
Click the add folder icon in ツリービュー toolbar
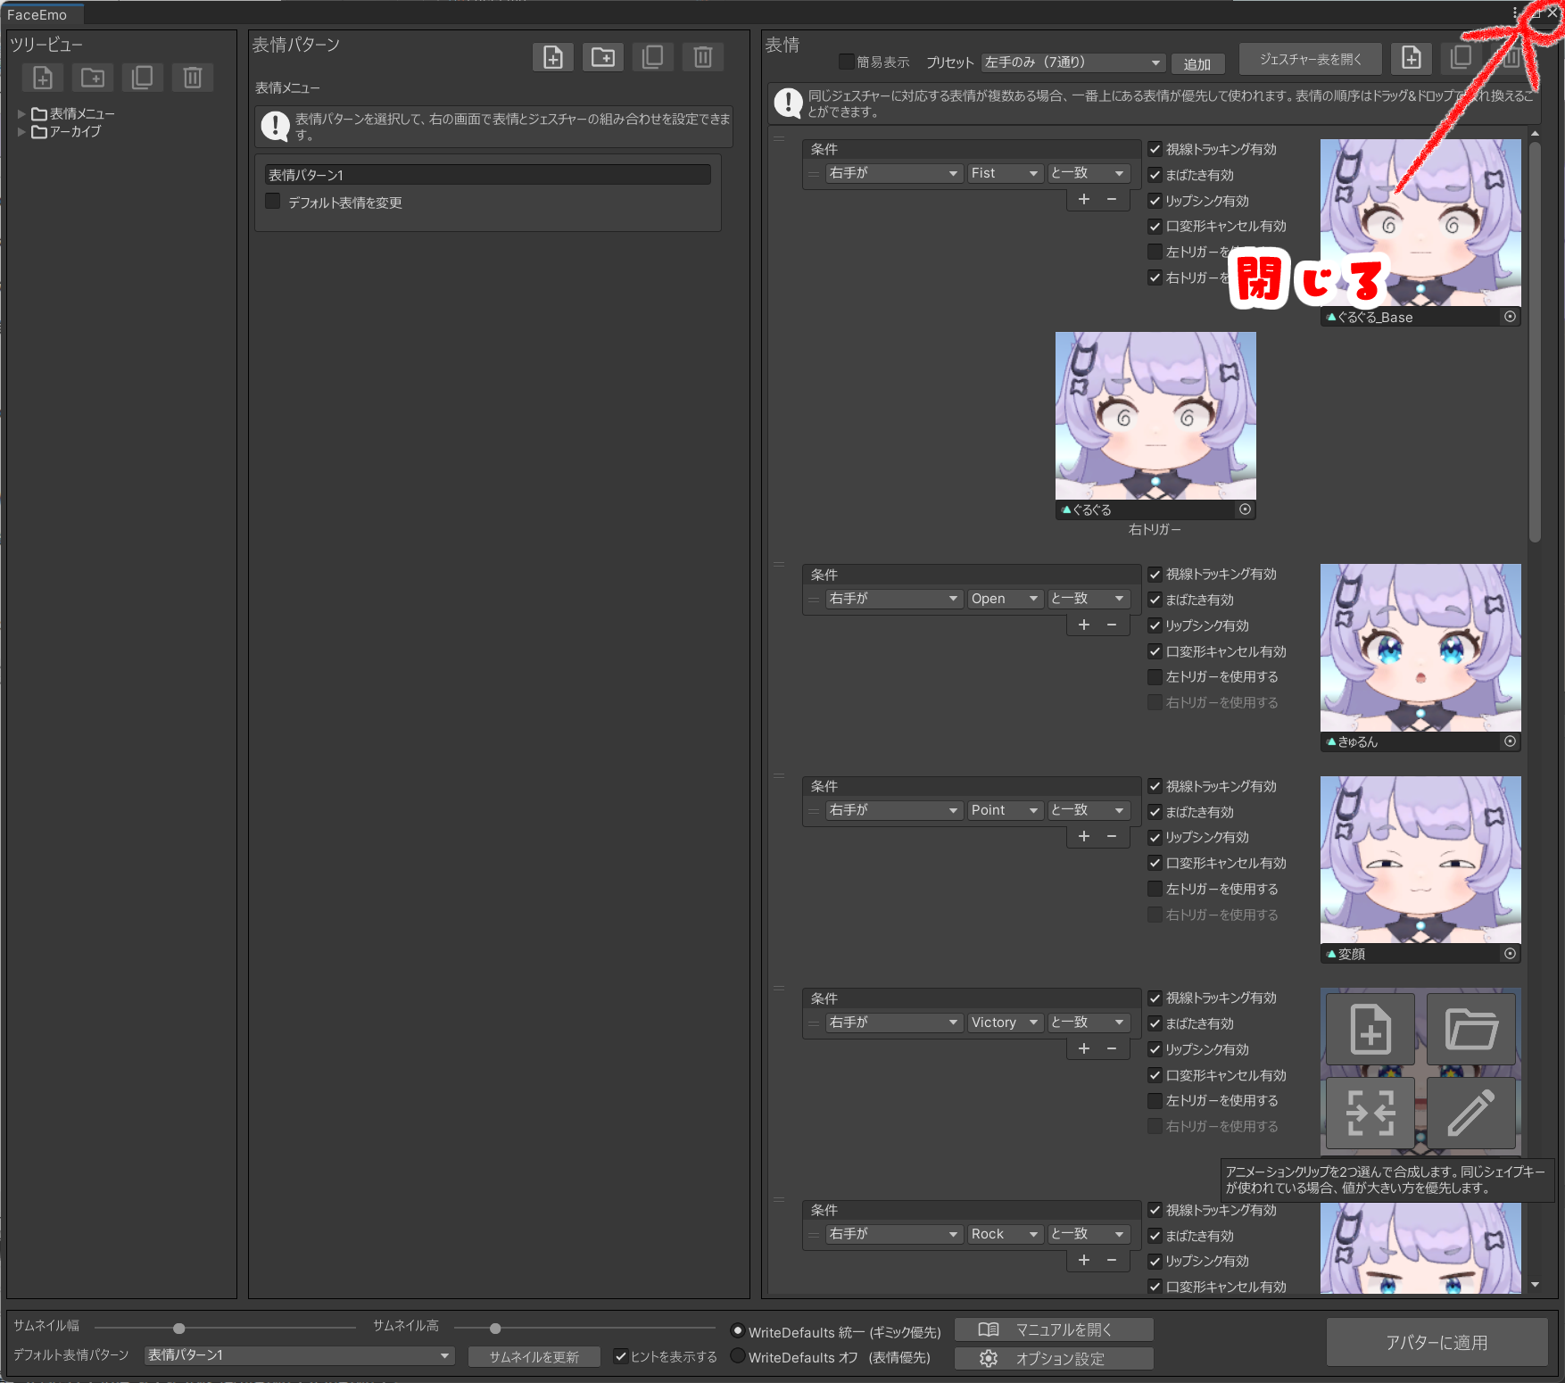[x=93, y=78]
